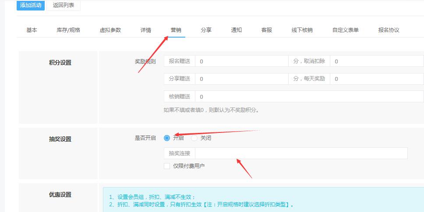
Task: Go to the 详情 tab
Action: 146,30
